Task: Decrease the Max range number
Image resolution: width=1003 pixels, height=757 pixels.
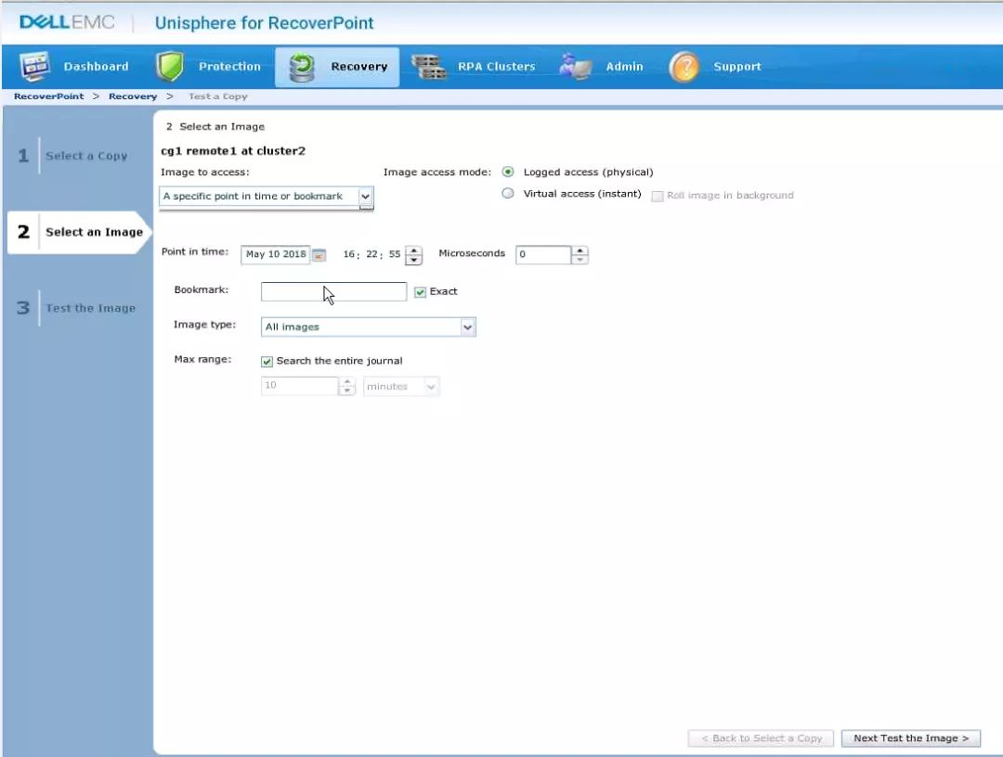Action: (x=346, y=391)
